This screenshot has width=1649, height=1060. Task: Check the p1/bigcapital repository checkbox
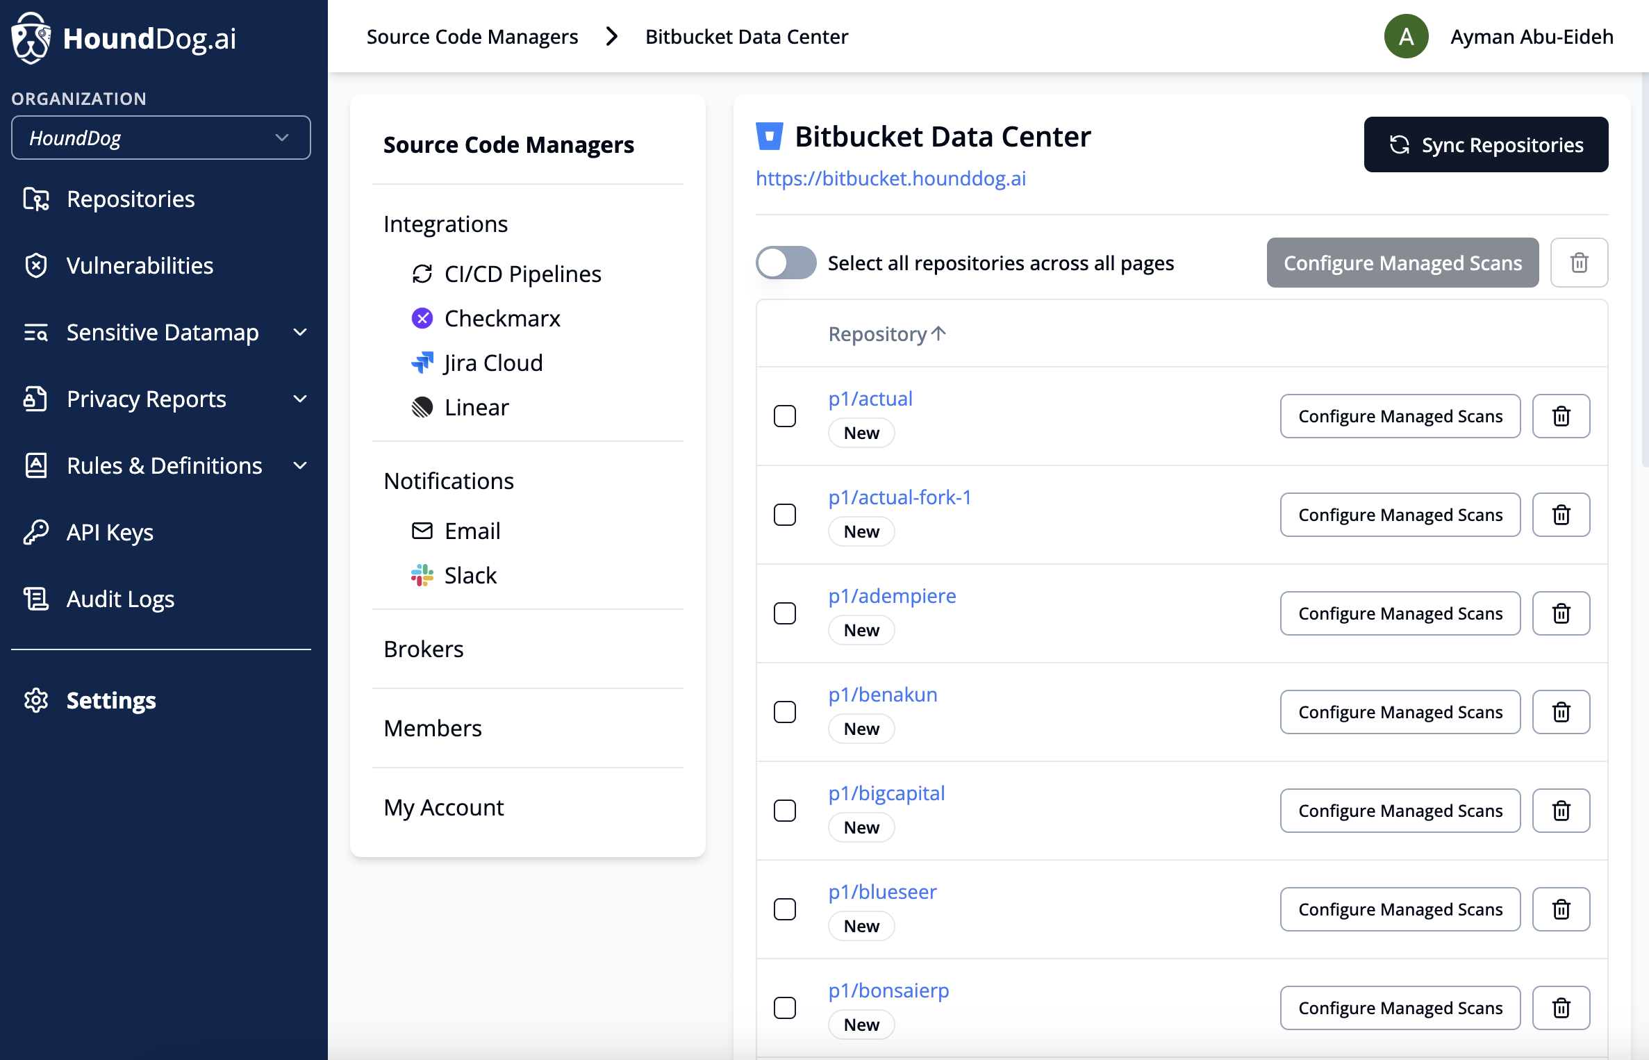pos(785,811)
